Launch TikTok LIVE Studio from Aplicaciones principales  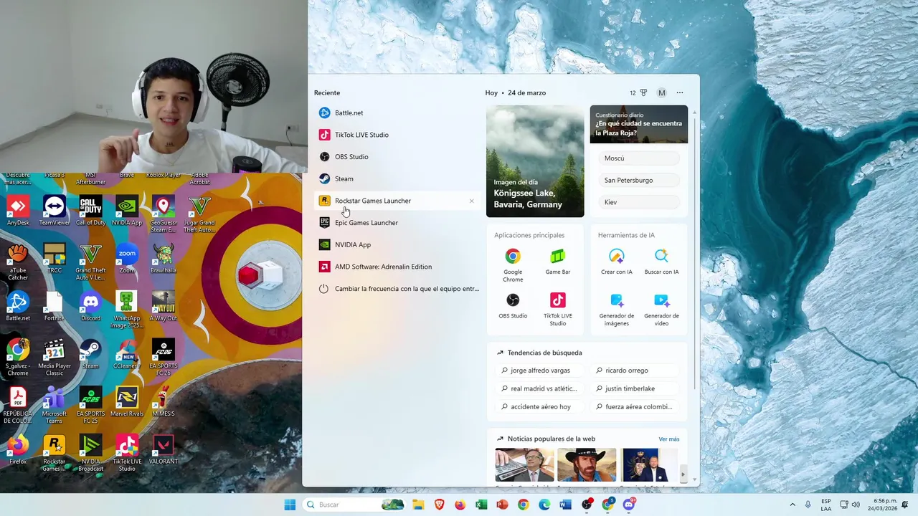(558, 309)
